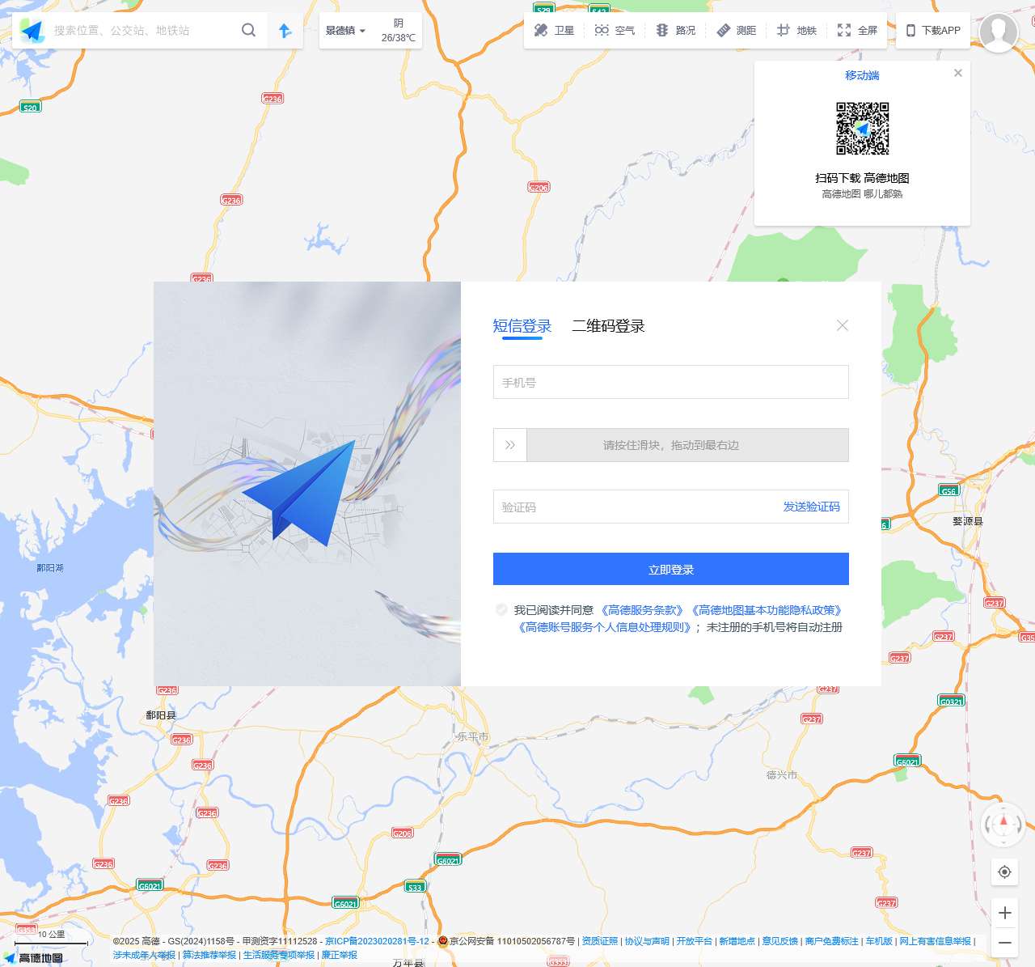Check the service agreement consent checkbox
Image resolution: width=1035 pixels, height=967 pixels.
coord(501,609)
